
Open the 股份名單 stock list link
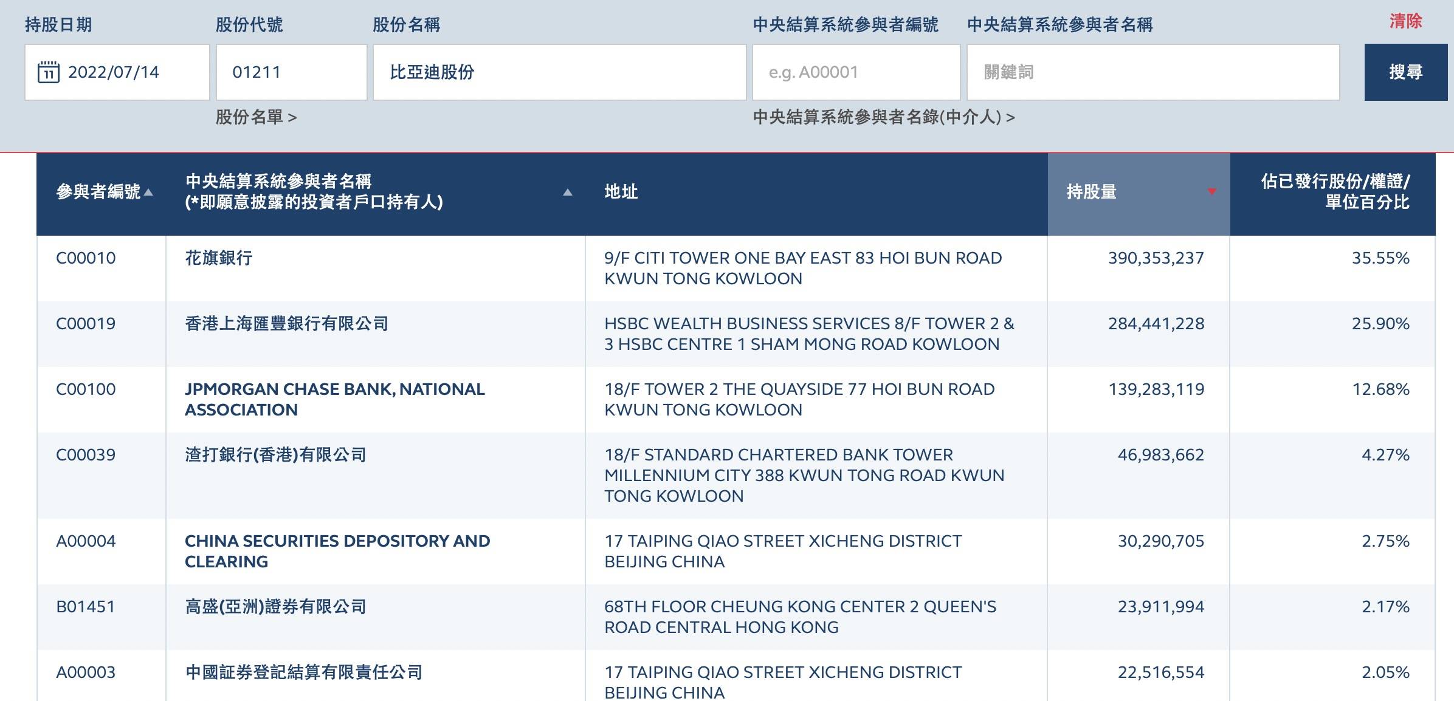(256, 117)
